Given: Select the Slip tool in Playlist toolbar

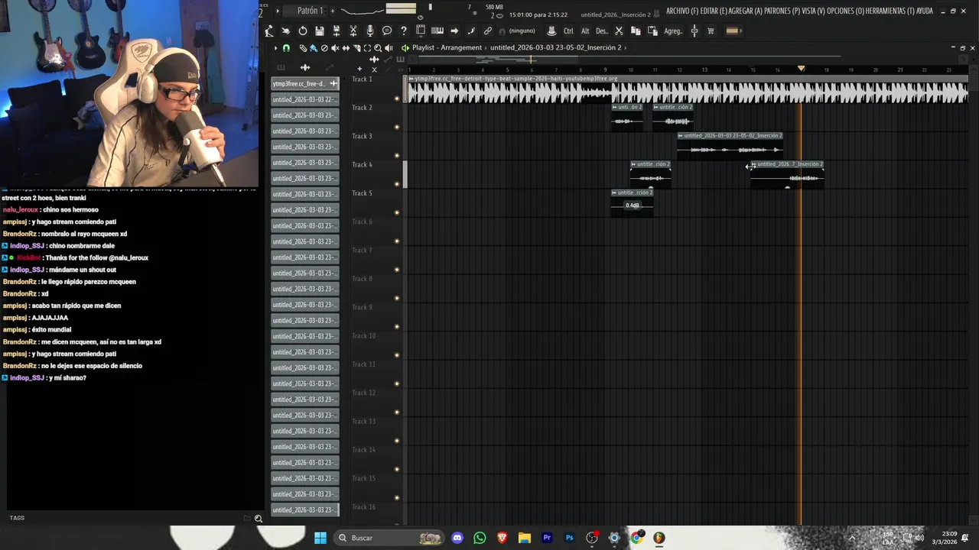Looking at the screenshot, I should (346, 47).
